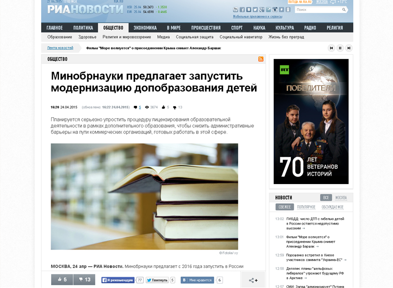Pause the news ticker
Screen dimensions: 393x288
click(340, 48)
